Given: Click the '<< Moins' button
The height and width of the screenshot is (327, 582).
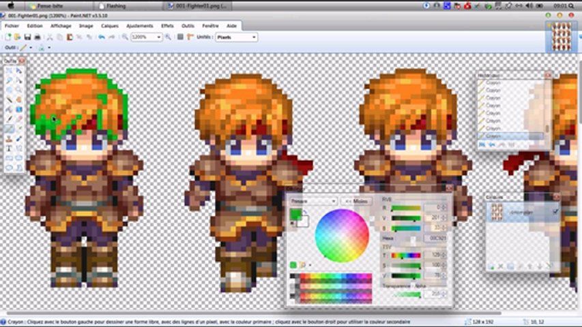Looking at the screenshot, I should pyautogui.click(x=356, y=201).
